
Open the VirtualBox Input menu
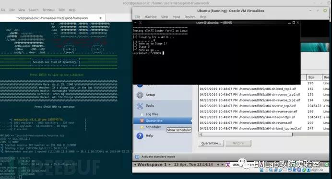176,17
